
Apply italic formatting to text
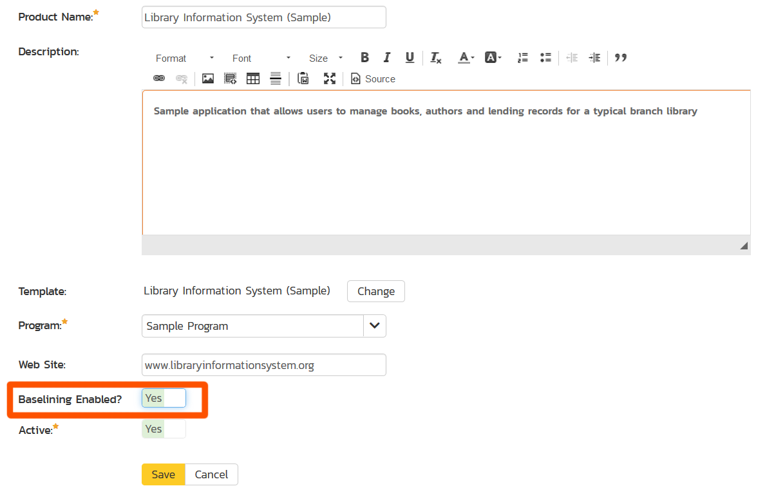(x=387, y=58)
